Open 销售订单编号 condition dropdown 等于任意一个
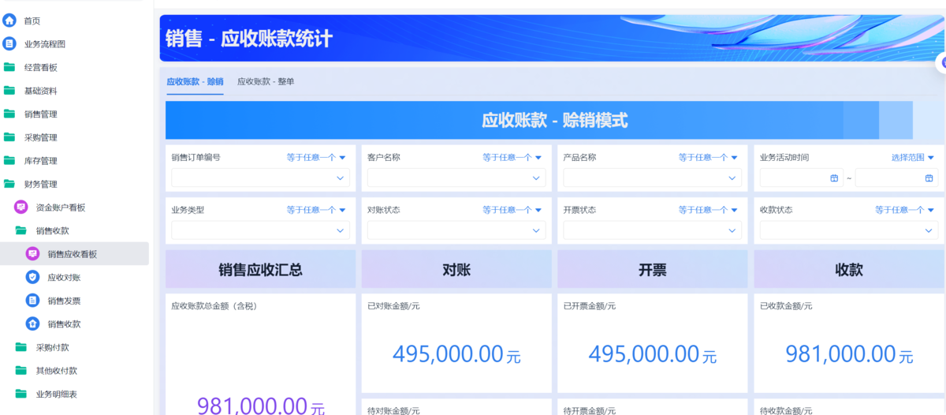The width and height of the screenshot is (946, 415). point(316,158)
